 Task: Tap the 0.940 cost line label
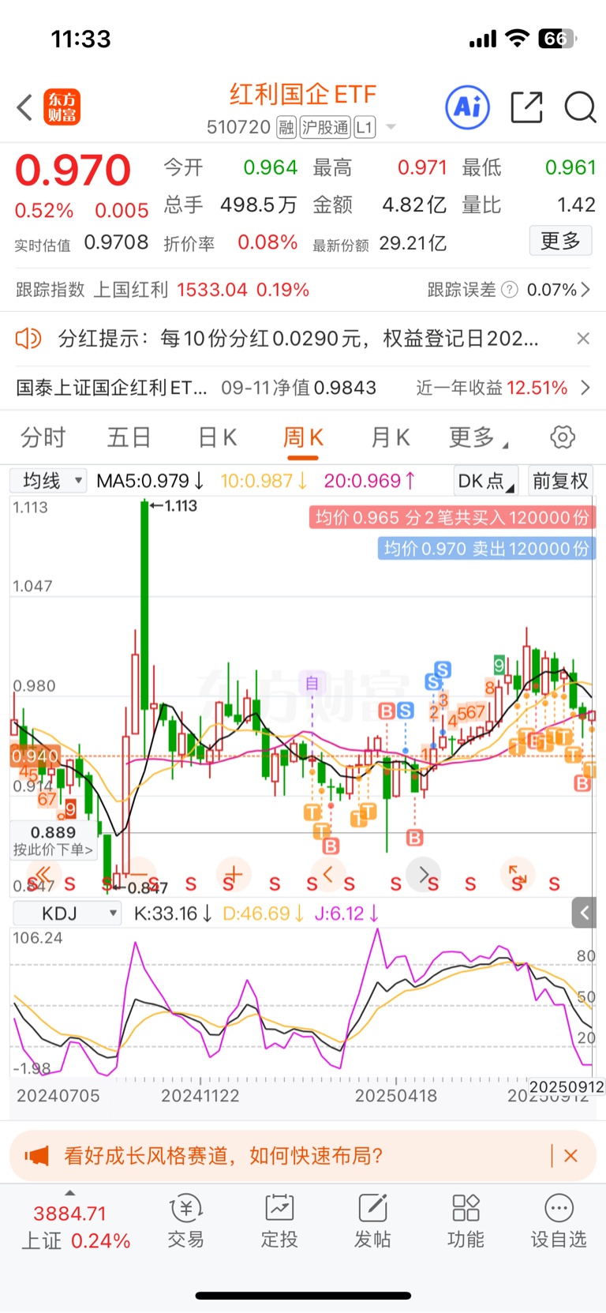coord(35,756)
